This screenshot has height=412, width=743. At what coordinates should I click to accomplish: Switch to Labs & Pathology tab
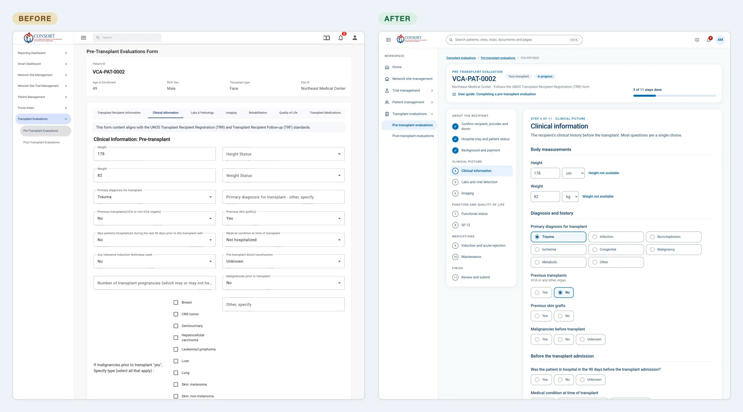pos(202,113)
